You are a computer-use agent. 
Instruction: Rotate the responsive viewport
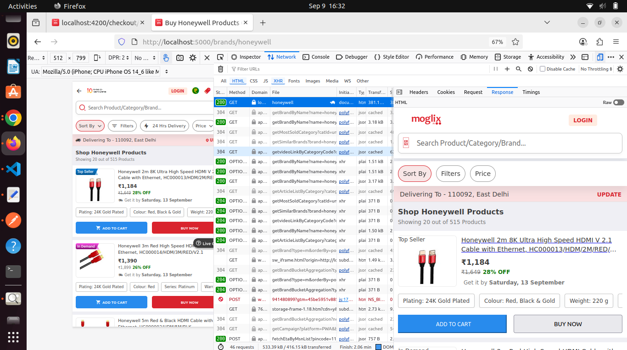tap(97, 58)
